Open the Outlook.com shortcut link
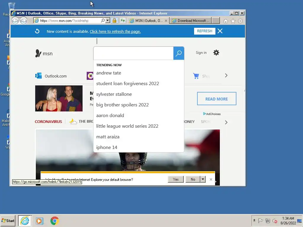303x227 pixels. [x=56, y=76]
